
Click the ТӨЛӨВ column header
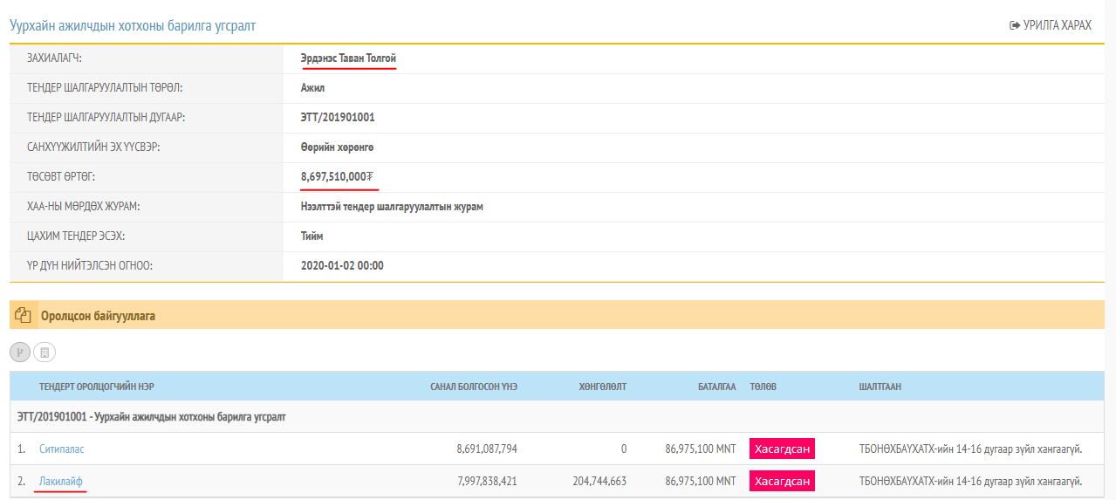point(763,387)
